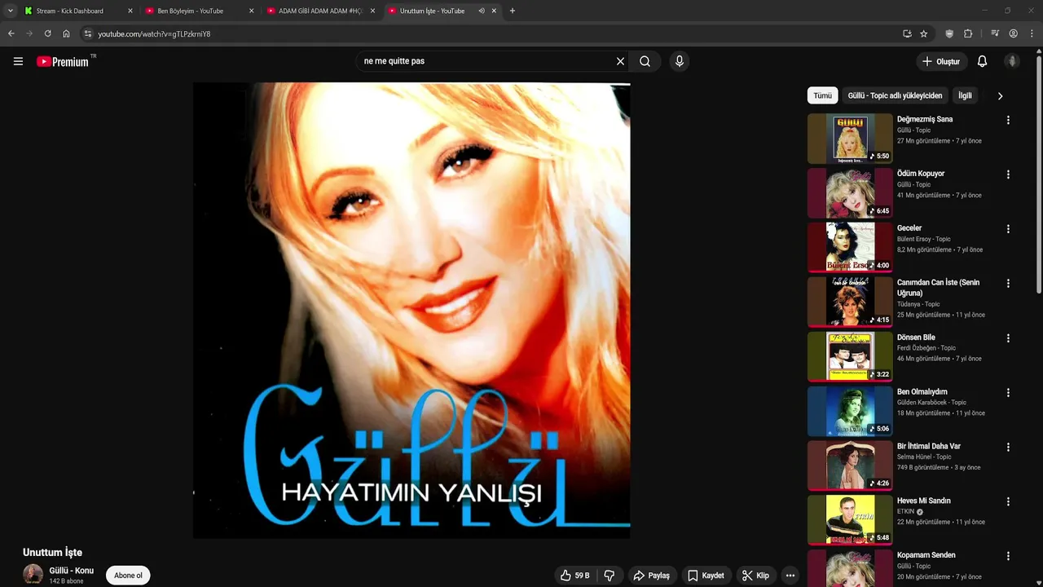The image size is (1043, 587).
Task: Start voice search with the microphone
Action: point(680,61)
